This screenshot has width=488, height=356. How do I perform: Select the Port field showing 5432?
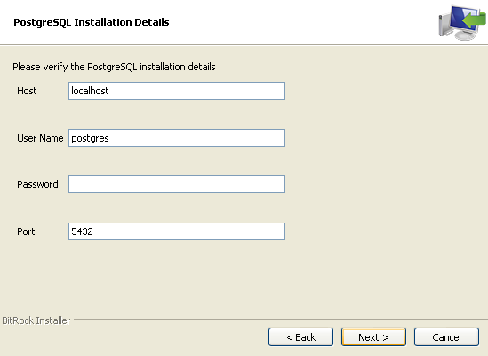click(177, 231)
